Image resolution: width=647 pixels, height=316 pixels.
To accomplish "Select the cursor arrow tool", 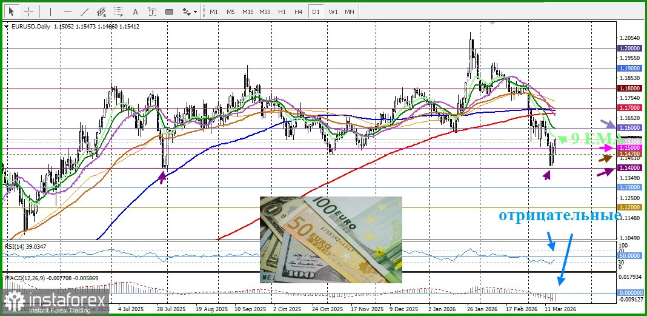I will coord(11,12).
